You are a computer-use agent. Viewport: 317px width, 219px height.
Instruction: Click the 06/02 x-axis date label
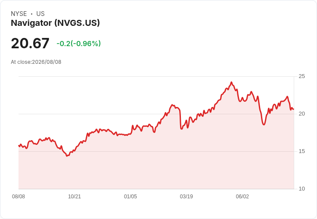[x=242, y=196]
